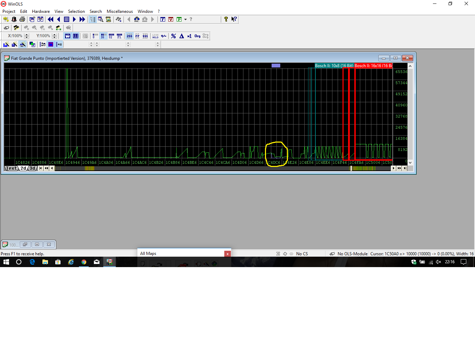The image size is (475, 345).
Task: Toggle decimal 255 number display
Action: coord(129,36)
